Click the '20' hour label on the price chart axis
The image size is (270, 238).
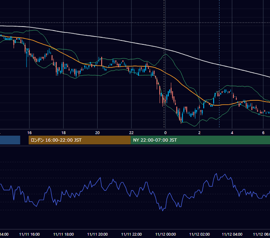(x=97, y=133)
